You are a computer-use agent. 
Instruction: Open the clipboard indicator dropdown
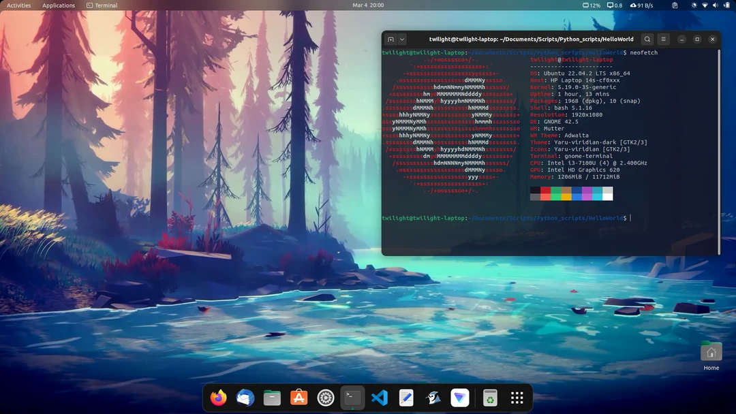pos(675,5)
